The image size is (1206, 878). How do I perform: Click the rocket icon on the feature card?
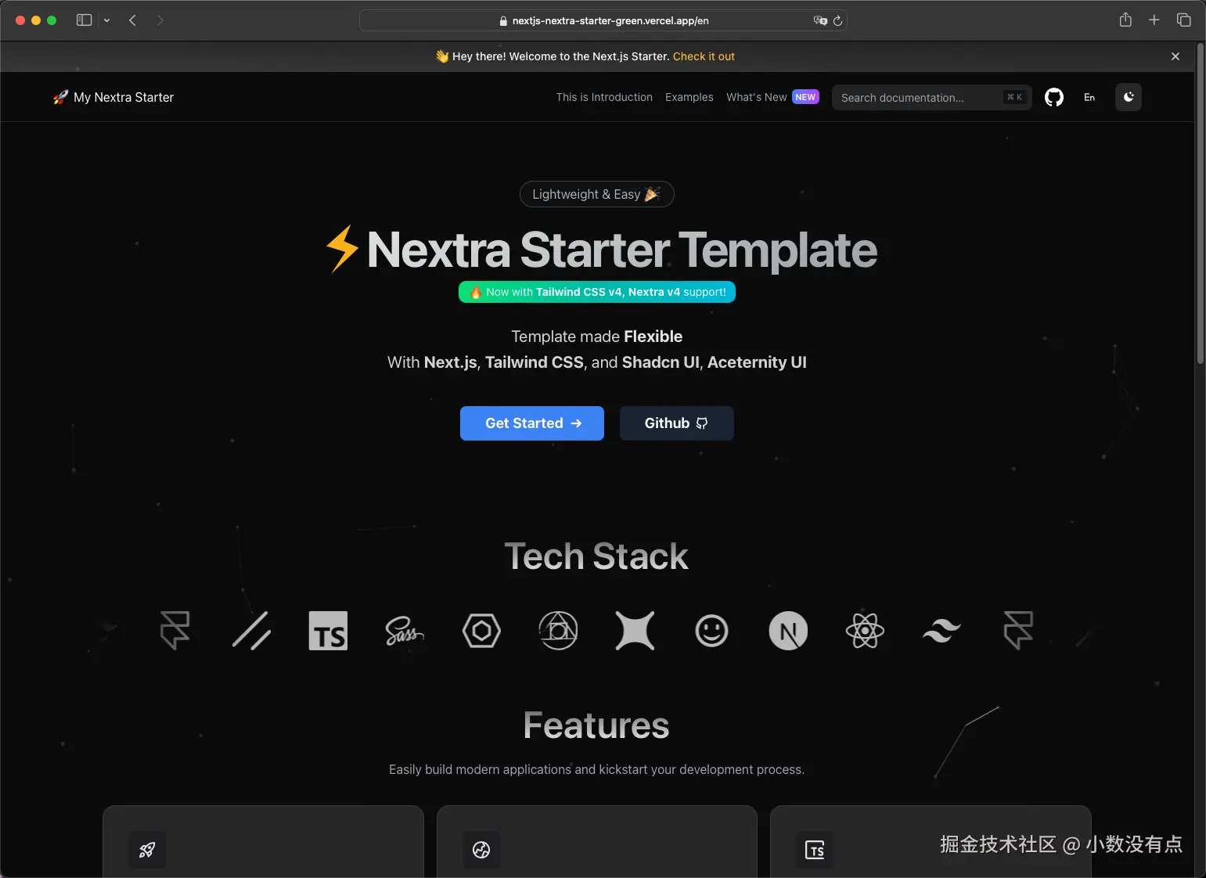147,850
